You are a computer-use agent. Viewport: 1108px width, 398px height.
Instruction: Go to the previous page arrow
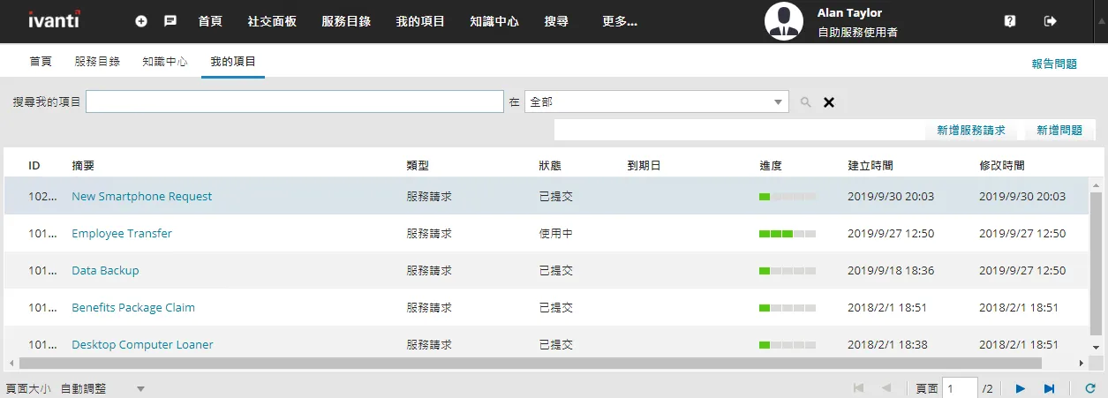[886, 388]
